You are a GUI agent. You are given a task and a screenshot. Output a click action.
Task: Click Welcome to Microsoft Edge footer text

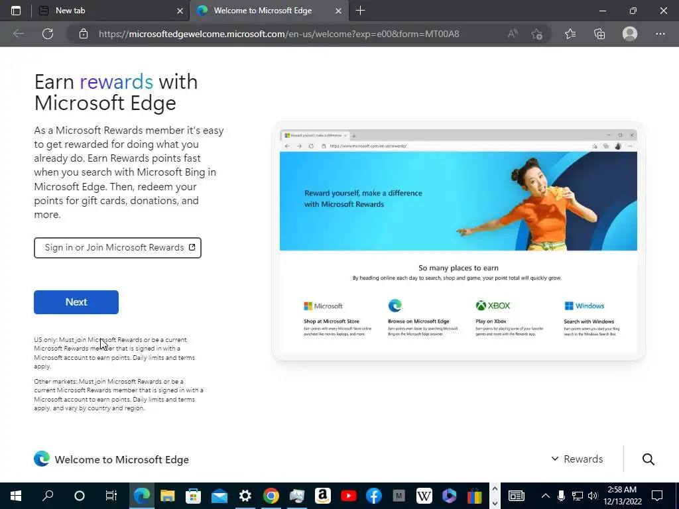coord(122,459)
